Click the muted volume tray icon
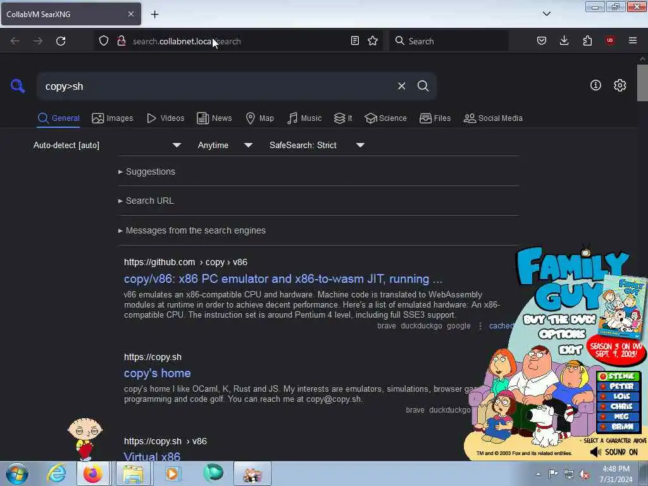The image size is (648, 486). click(584, 475)
